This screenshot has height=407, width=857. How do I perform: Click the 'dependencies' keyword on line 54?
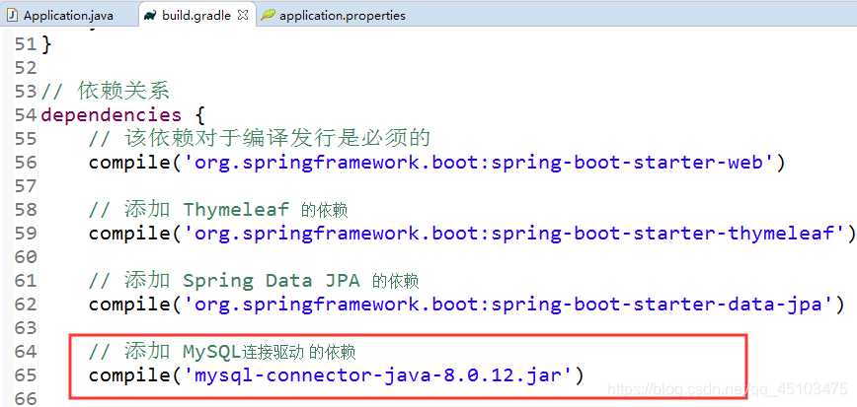pos(111,115)
